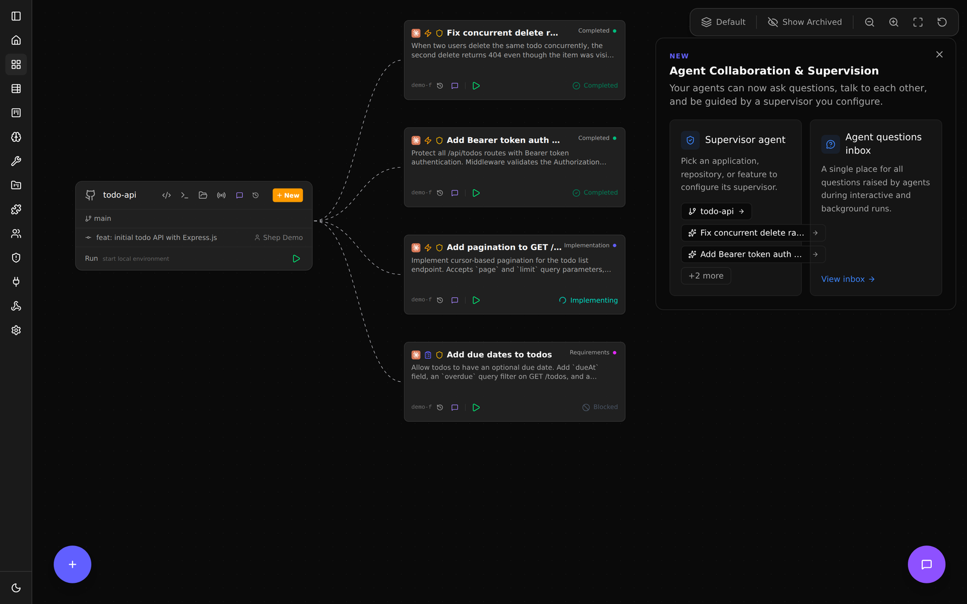Zoom in the canvas
Screen dimensions: 967x604
[x=894, y=22]
